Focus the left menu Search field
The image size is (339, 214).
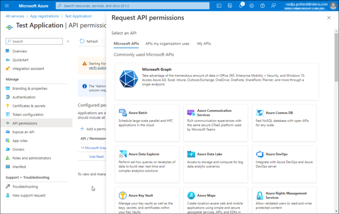coord(34,41)
